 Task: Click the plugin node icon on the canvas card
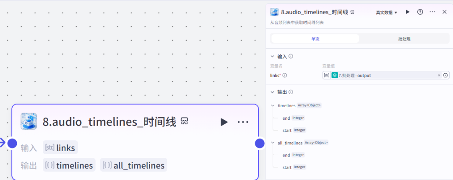29,121
